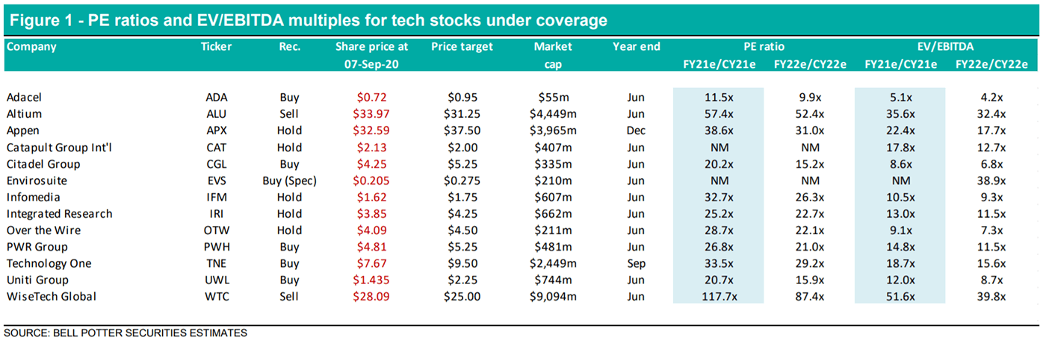Screen dimensions: 1046x349
Task: Click the Company column header
Action: point(31,47)
